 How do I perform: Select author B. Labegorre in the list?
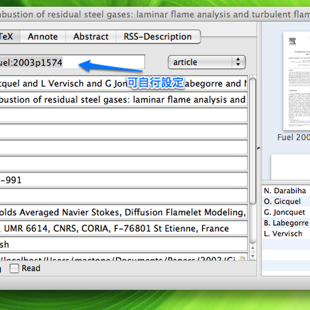point(286,223)
